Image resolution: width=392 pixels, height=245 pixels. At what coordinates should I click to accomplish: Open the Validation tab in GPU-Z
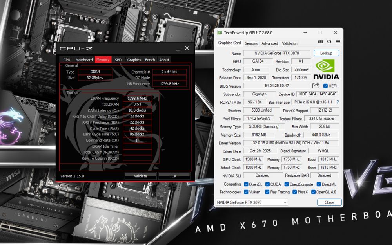pyautogui.click(x=290, y=43)
